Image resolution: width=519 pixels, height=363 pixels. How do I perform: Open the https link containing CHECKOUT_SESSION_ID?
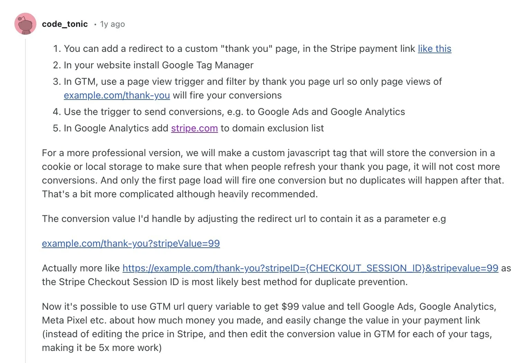[310, 268]
